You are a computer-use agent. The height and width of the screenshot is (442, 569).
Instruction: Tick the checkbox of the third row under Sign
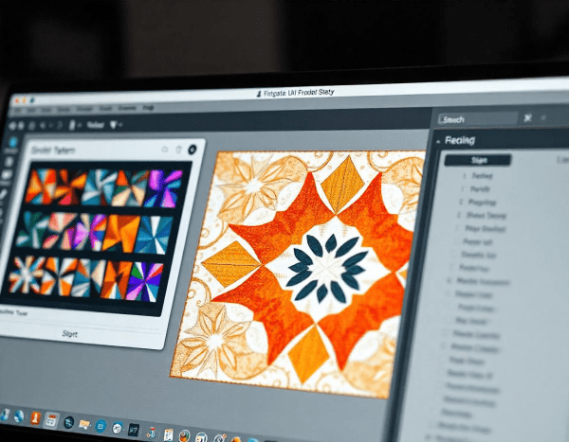[x=461, y=202]
